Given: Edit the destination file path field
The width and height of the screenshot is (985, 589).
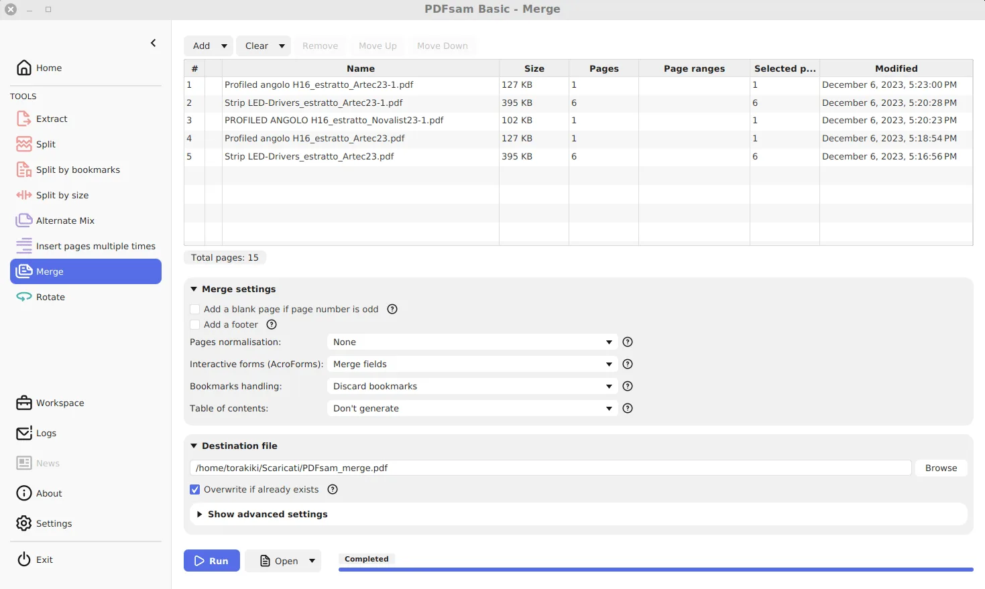Looking at the screenshot, I should [x=551, y=468].
